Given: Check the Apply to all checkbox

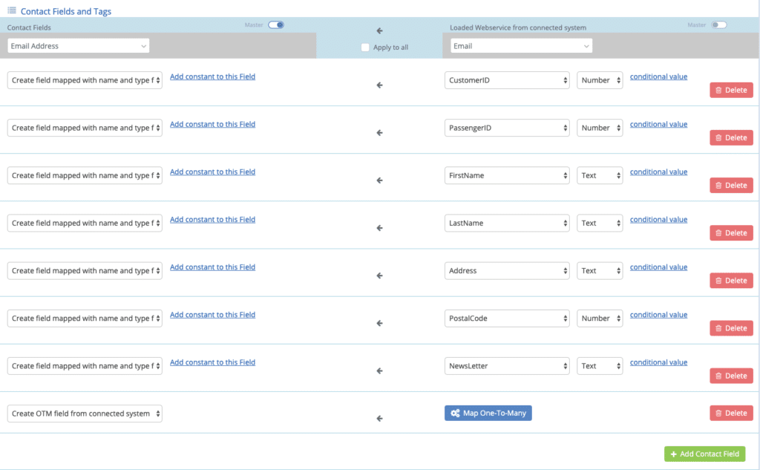Looking at the screenshot, I should click(x=365, y=47).
